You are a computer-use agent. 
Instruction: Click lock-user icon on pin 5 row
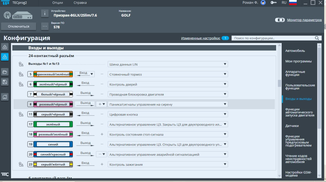point(21,74)
